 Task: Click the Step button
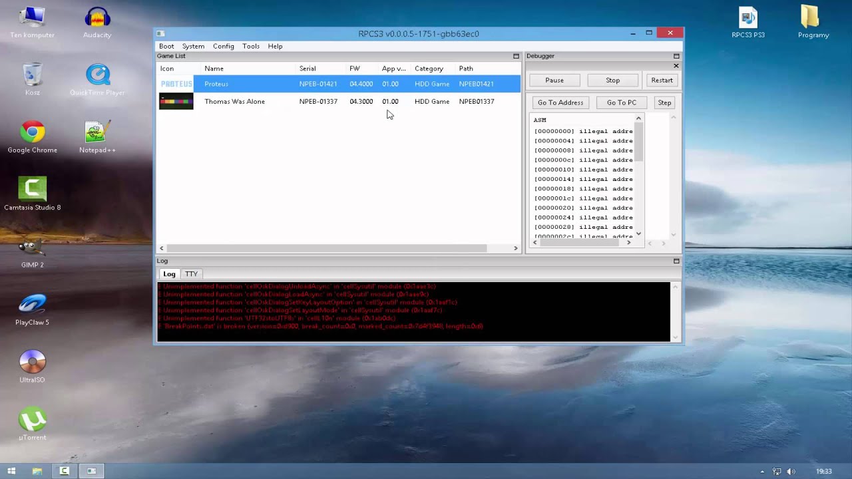664,102
